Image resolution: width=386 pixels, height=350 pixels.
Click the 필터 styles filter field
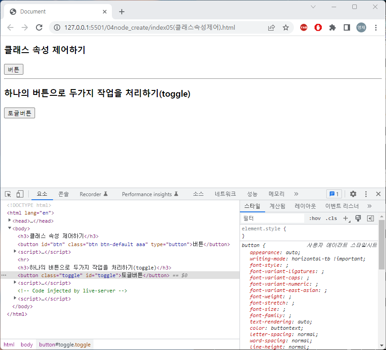272,218
